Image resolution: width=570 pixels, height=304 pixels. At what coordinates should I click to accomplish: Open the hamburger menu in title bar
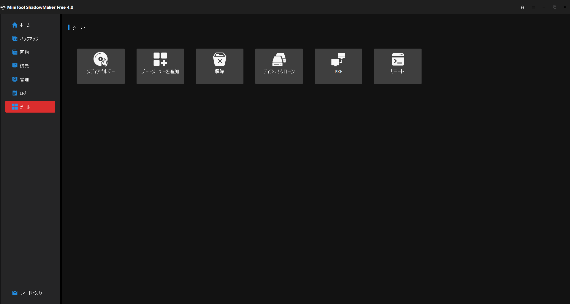point(533,7)
